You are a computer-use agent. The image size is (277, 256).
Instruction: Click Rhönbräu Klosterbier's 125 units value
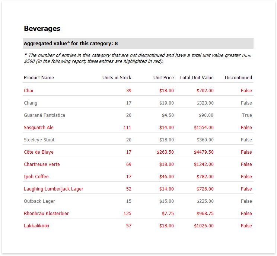[x=127, y=214]
